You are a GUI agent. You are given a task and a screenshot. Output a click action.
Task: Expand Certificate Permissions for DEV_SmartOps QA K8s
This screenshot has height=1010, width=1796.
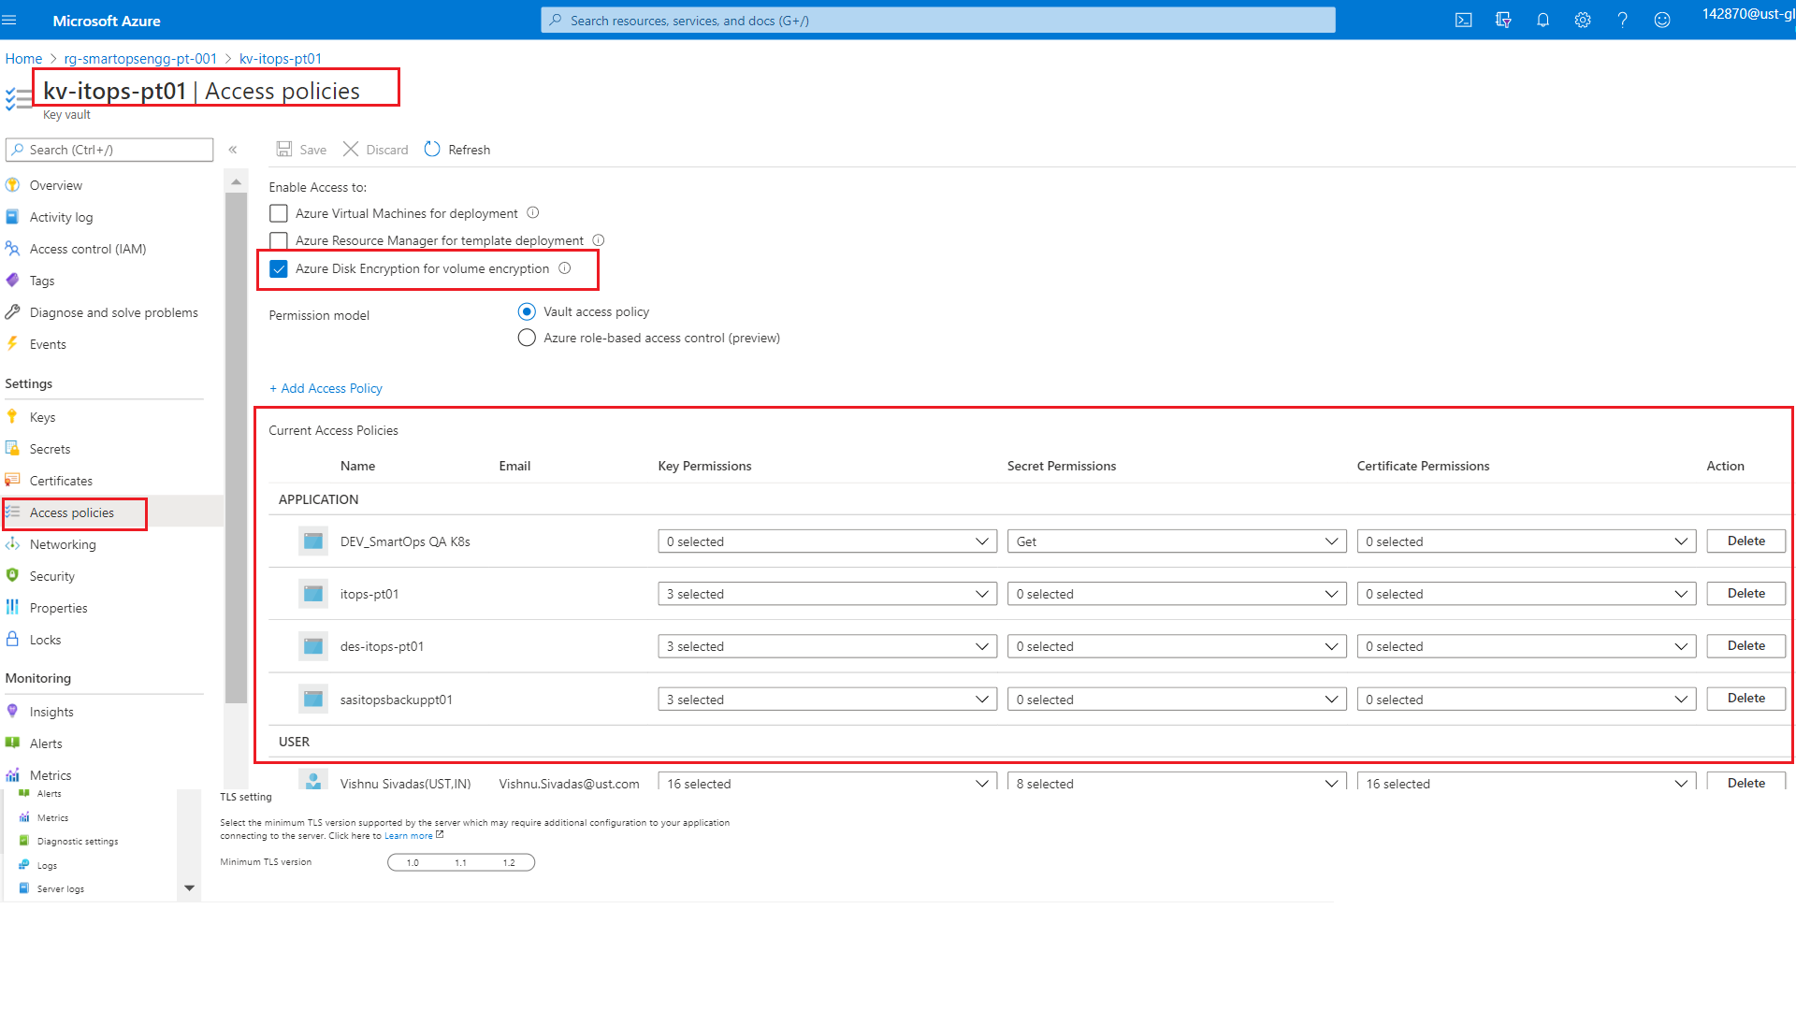tap(1527, 541)
